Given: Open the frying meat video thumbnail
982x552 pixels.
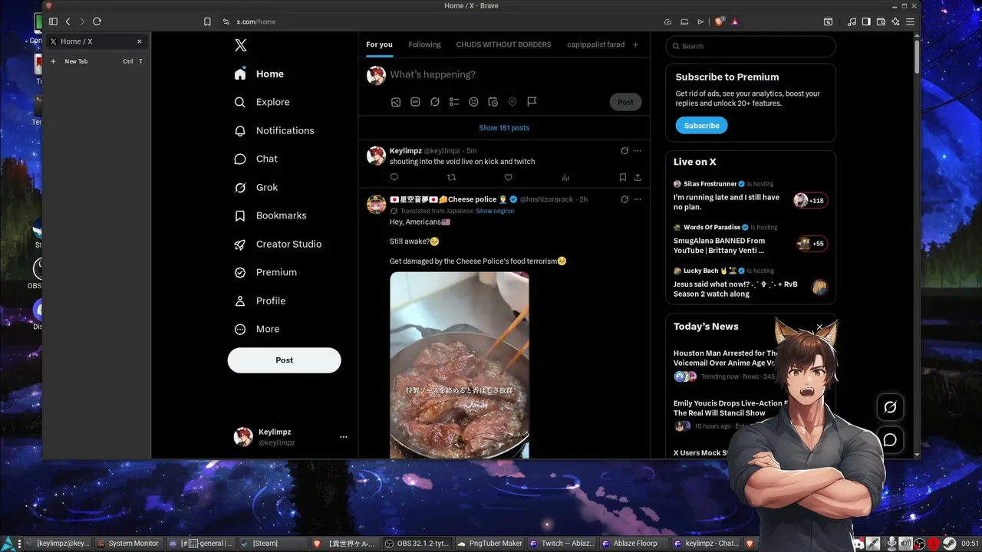Looking at the screenshot, I should pos(460,365).
